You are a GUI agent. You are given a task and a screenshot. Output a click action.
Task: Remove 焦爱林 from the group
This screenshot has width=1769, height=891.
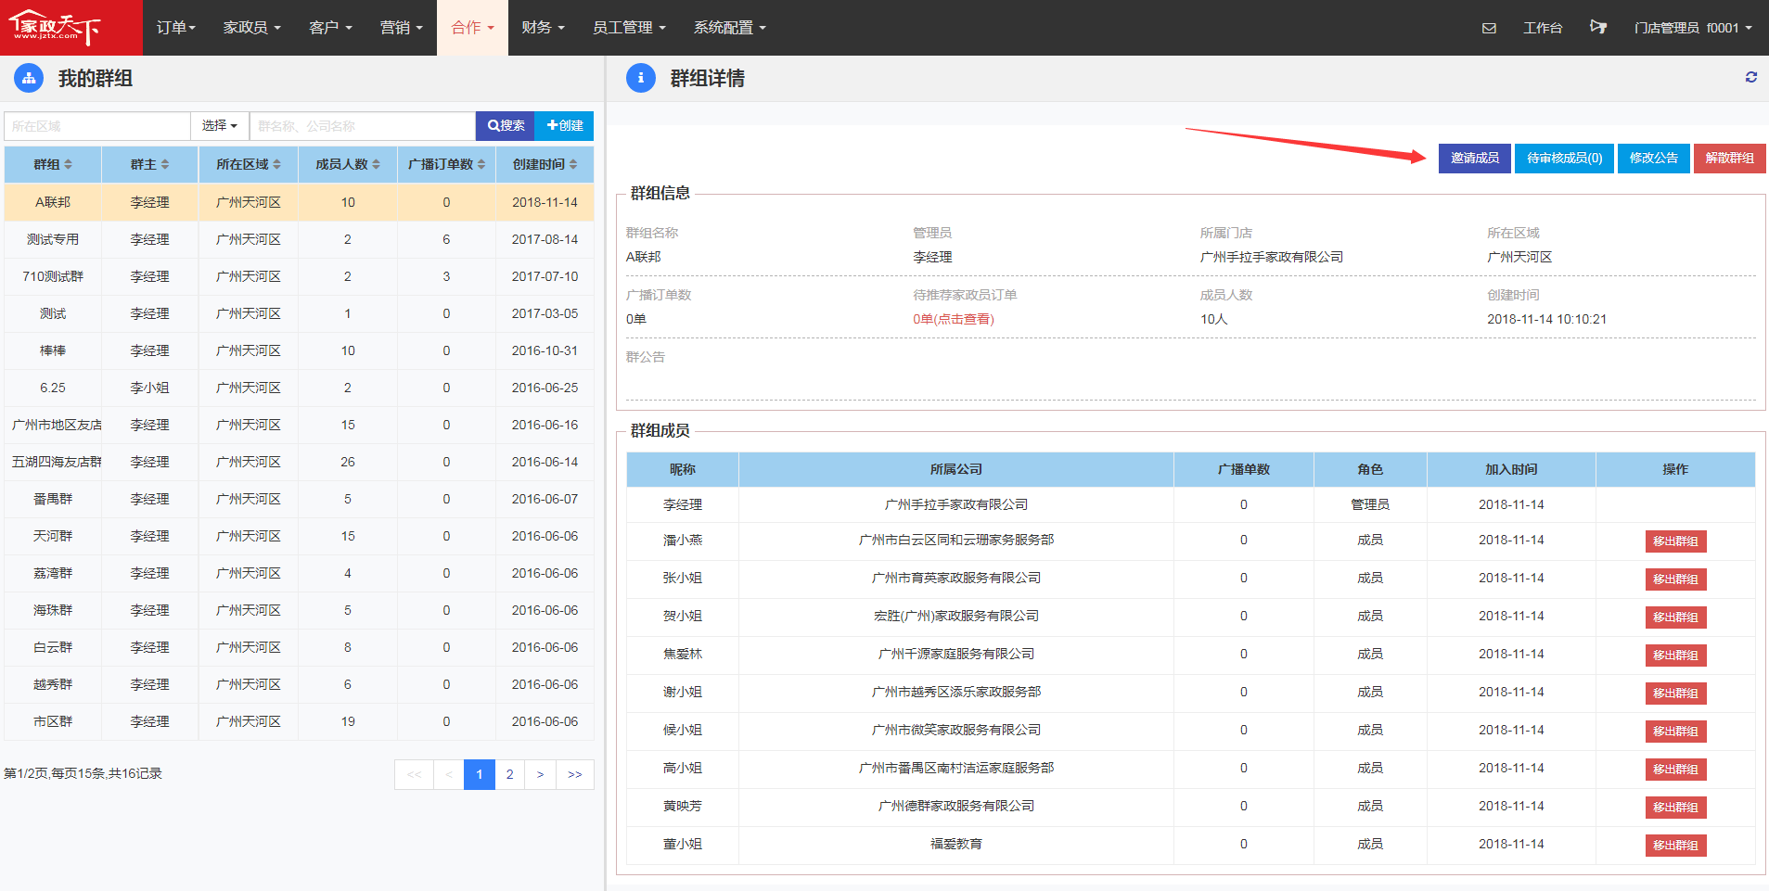[x=1675, y=656]
